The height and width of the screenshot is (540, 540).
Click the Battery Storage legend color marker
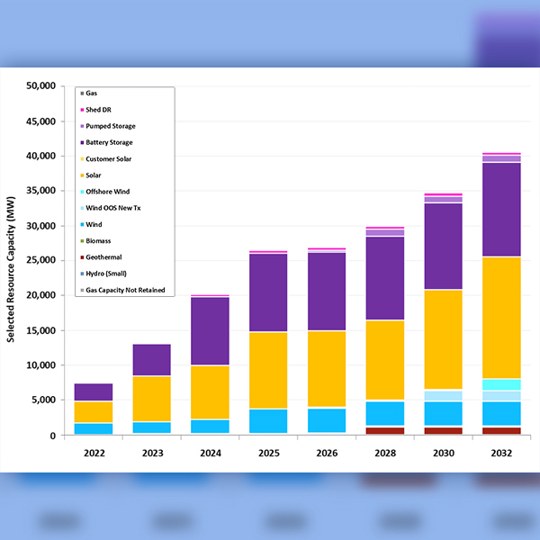tap(82, 142)
